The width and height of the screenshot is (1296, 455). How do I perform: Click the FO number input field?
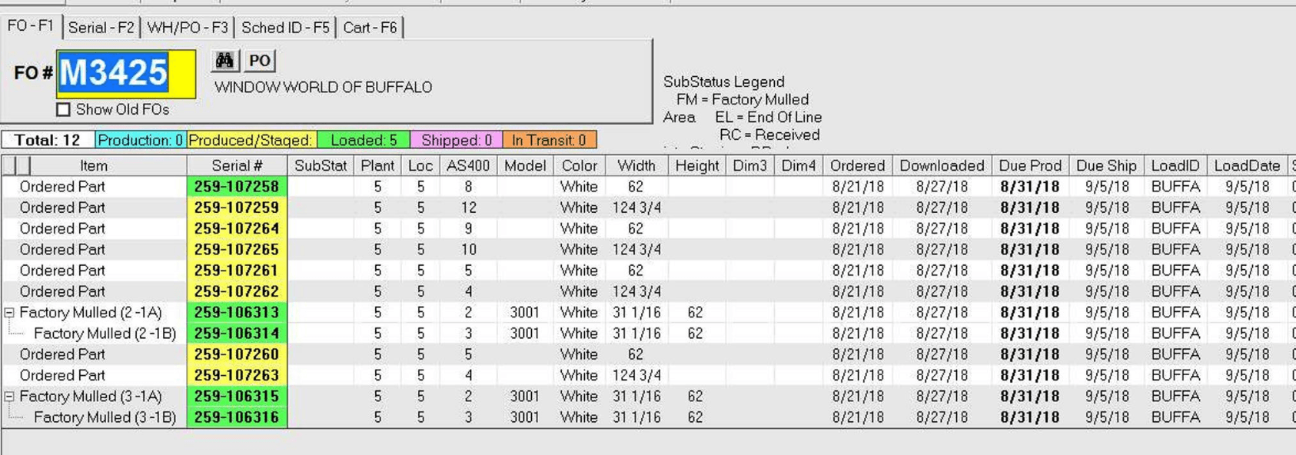126,74
